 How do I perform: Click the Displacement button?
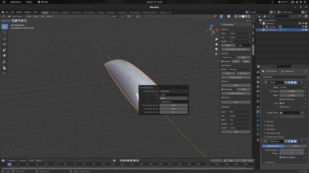click(x=236, y=77)
